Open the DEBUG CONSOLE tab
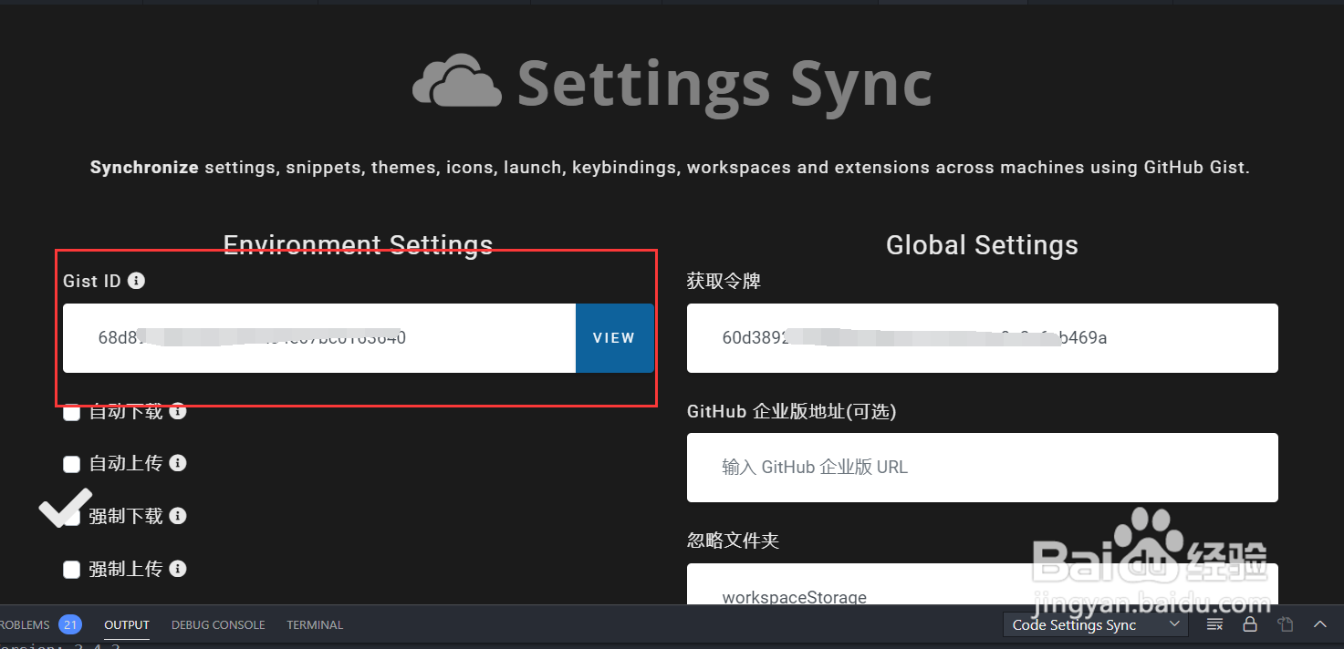 coord(218,624)
